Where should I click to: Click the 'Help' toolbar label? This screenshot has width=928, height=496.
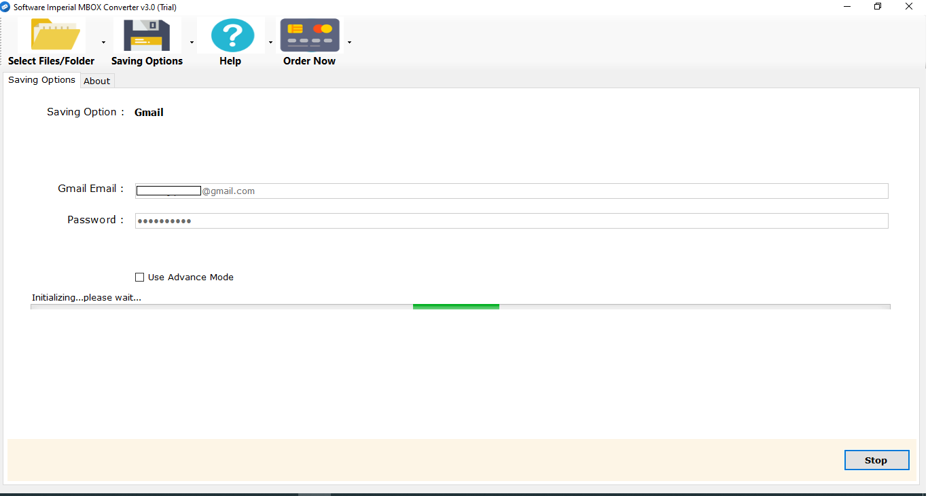point(230,61)
